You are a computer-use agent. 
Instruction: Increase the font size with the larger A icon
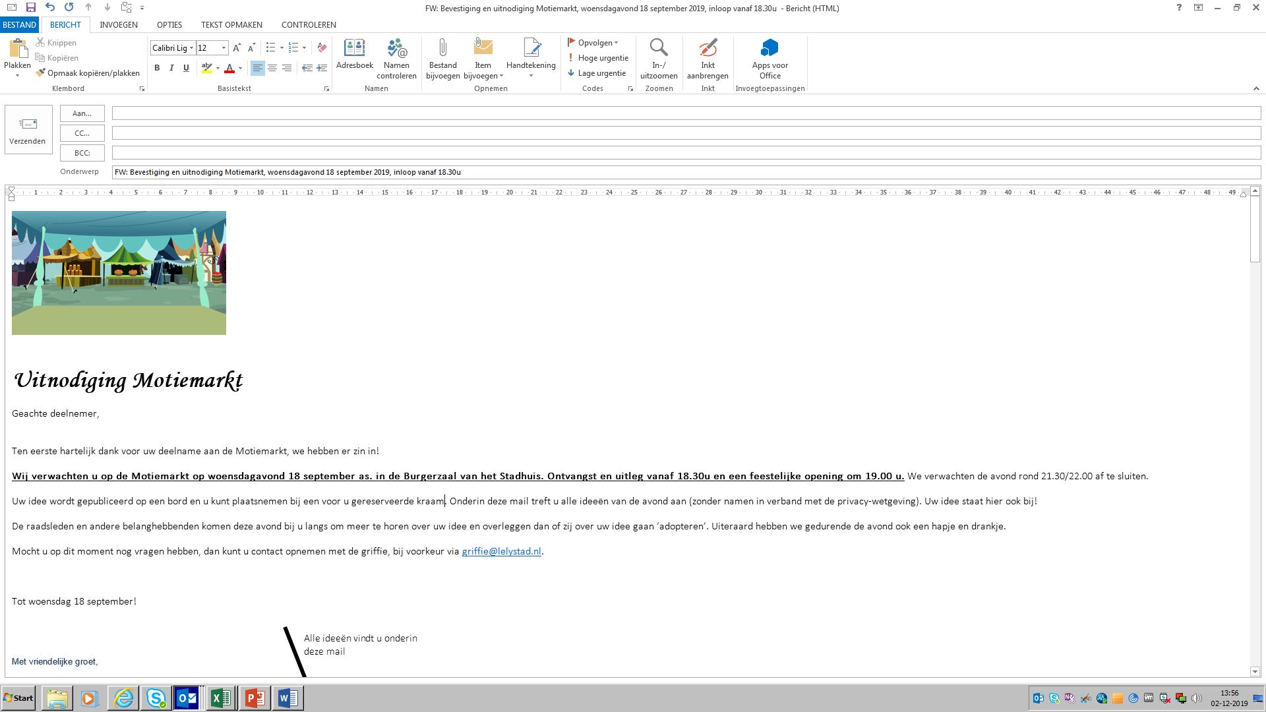(x=237, y=47)
